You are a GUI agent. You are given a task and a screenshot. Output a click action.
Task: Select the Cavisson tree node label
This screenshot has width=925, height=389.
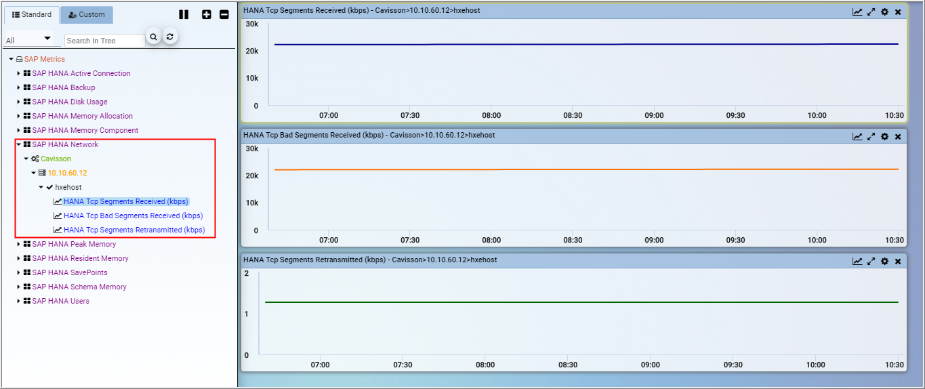[x=56, y=159]
